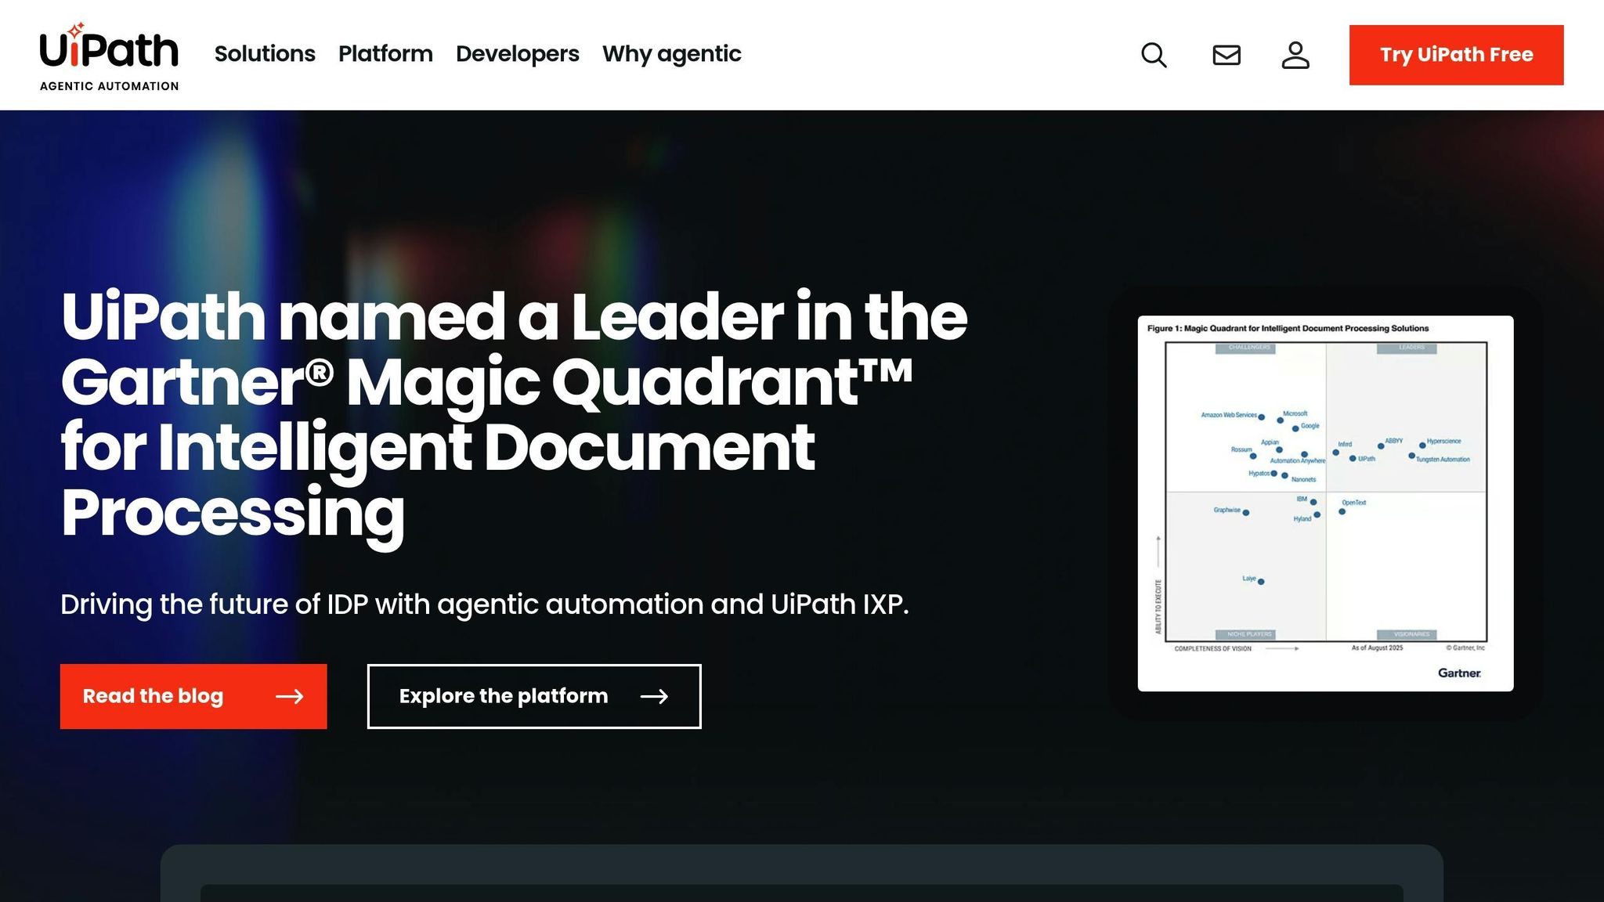The width and height of the screenshot is (1604, 902).
Task: Click the arrow on Read the blog
Action: point(293,696)
